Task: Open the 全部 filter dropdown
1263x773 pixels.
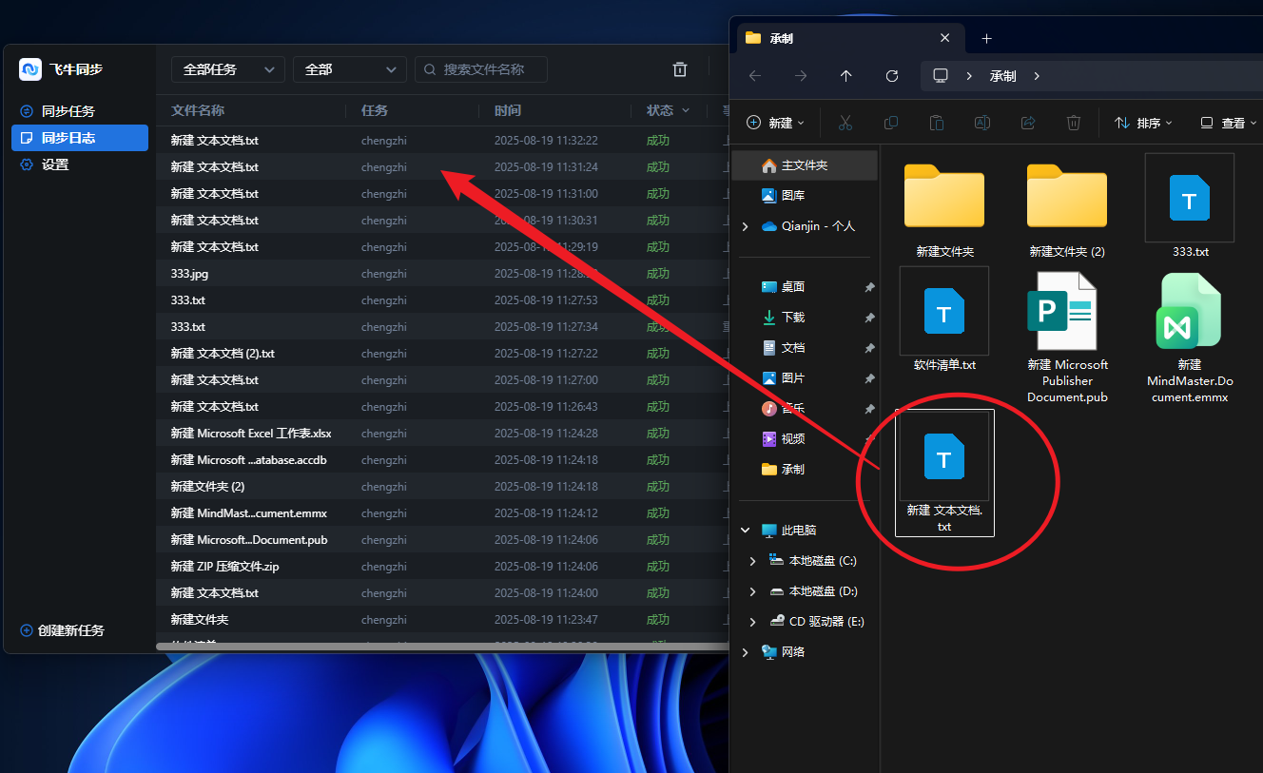Action: pos(349,69)
